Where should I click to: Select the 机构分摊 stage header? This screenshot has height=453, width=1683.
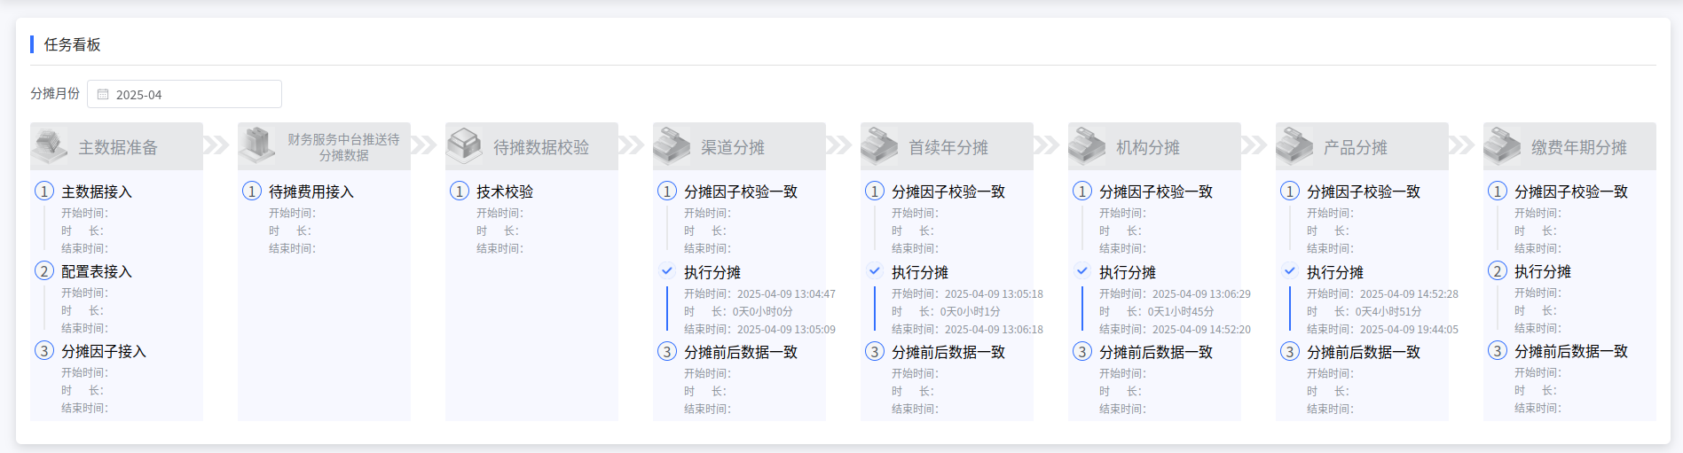(x=1154, y=146)
